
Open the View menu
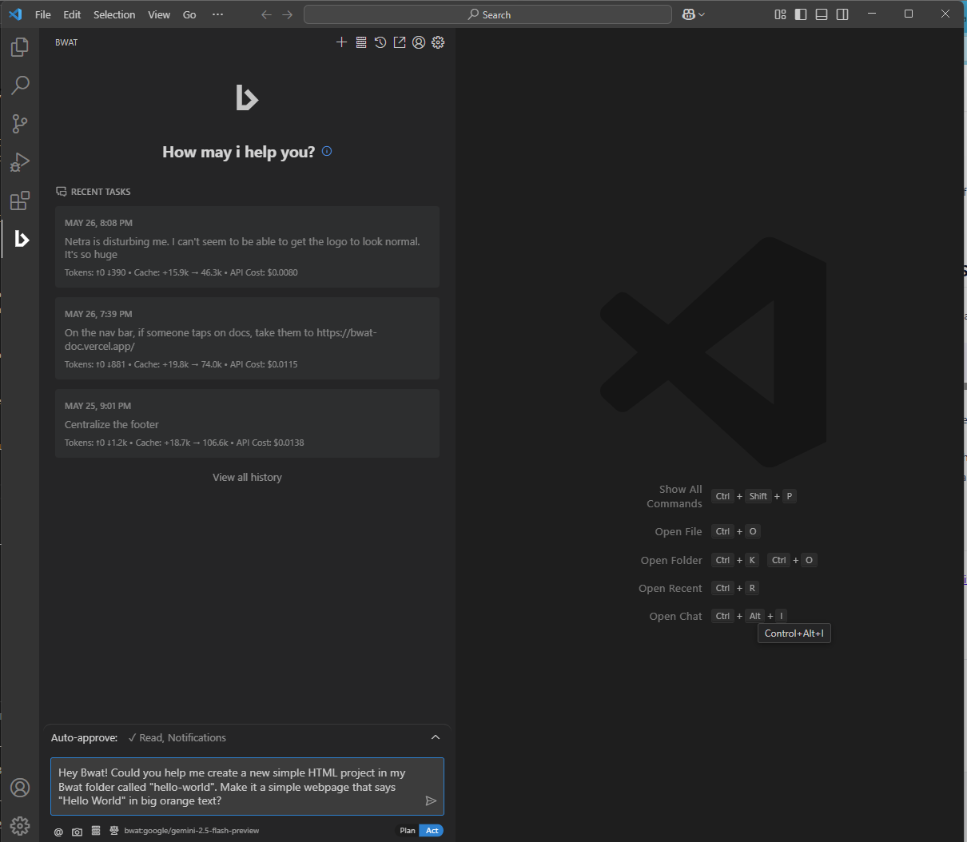tap(159, 14)
